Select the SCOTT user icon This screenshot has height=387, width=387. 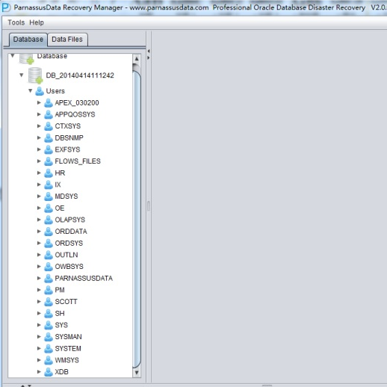(x=49, y=302)
